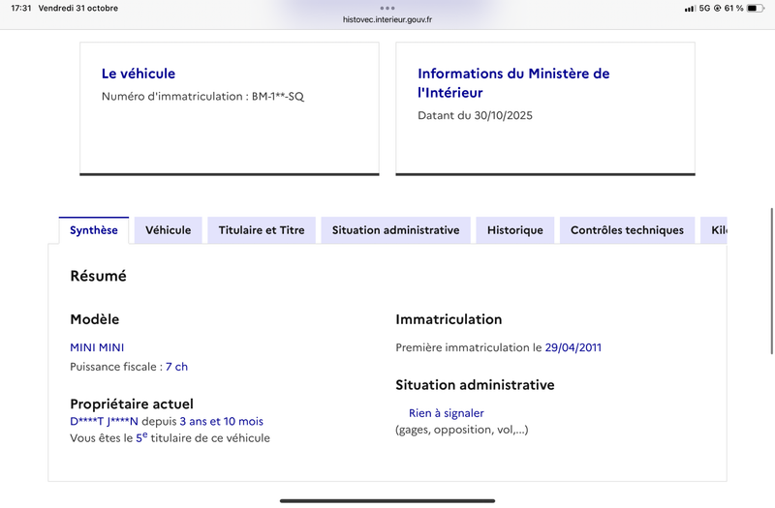Image resolution: width=775 pixels, height=508 pixels.
Task: Click the 7 ch fiscal power value
Action: point(176,367)
